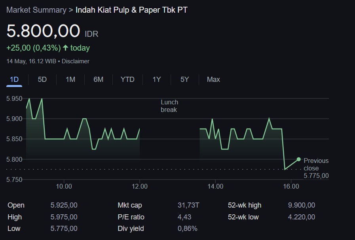The height and width of the screenshot is (240, 355).
Task: Click the green end-point dot on chart
Action: coord(298,159)
